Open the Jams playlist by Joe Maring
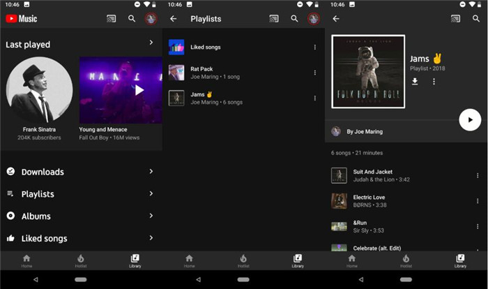This screenshot has width=488, height=289. click(x=244, y=98)
